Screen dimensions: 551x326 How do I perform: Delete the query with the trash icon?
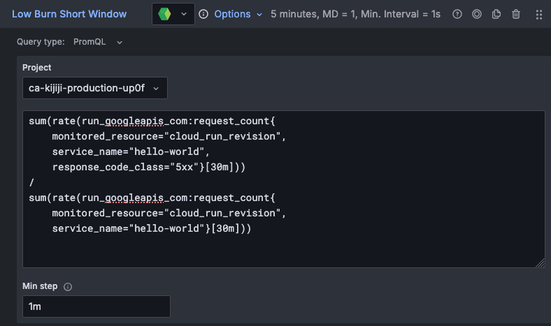click(x=516, y=14)
